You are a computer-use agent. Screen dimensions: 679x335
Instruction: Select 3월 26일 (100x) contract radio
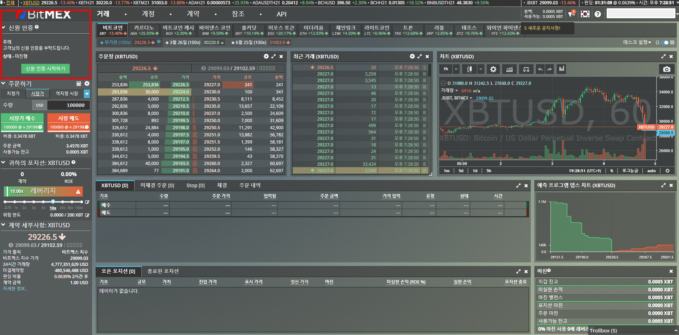tap(167, 42)
